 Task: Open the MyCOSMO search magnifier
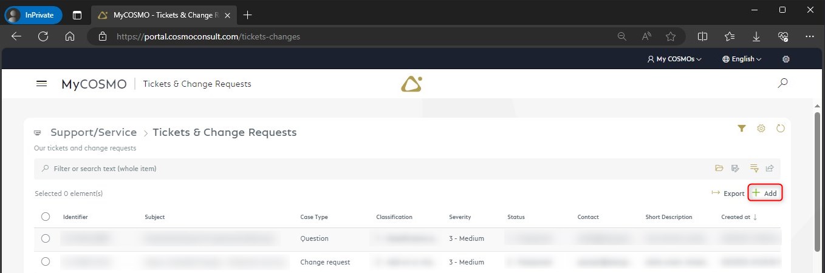(782, 83)
